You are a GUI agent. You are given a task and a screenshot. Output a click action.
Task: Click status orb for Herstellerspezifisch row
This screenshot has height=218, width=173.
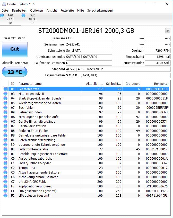coord(5,126)
